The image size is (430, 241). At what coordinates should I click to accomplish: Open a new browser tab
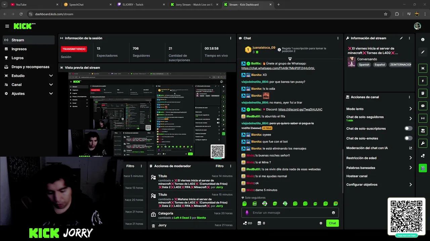pyautogui.click(x=278, y=5)
